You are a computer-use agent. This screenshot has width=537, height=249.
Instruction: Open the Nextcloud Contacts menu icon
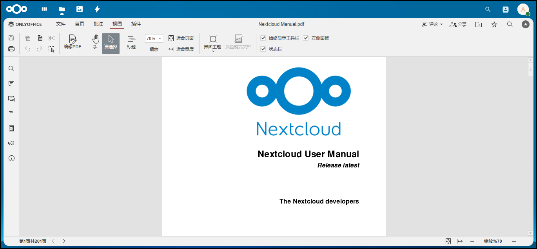(x=505, y=9)
